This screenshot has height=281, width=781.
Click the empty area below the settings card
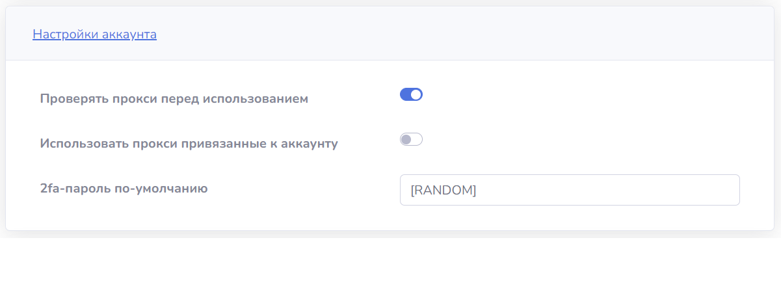pyautogui.click(x=390, y=259)
